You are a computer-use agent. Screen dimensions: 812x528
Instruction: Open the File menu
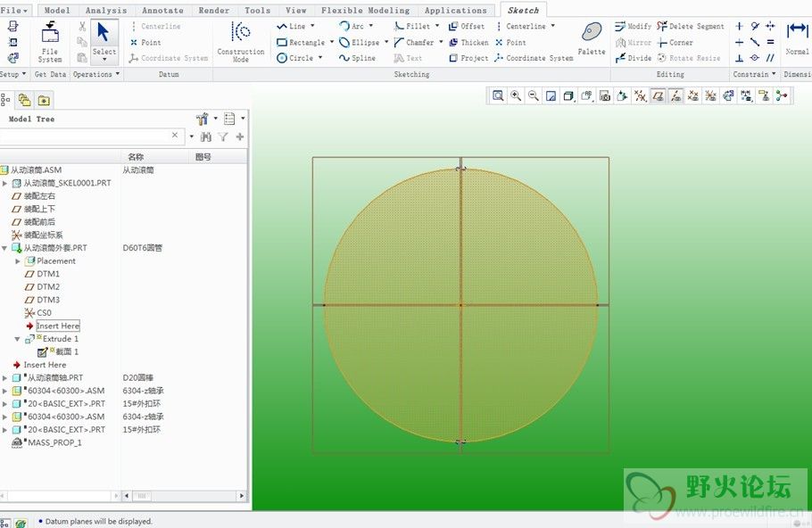pos(14,11)
